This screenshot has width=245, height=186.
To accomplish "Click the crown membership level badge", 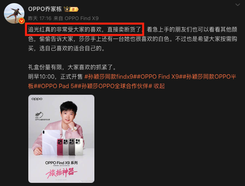I will [x=71, y=9].
